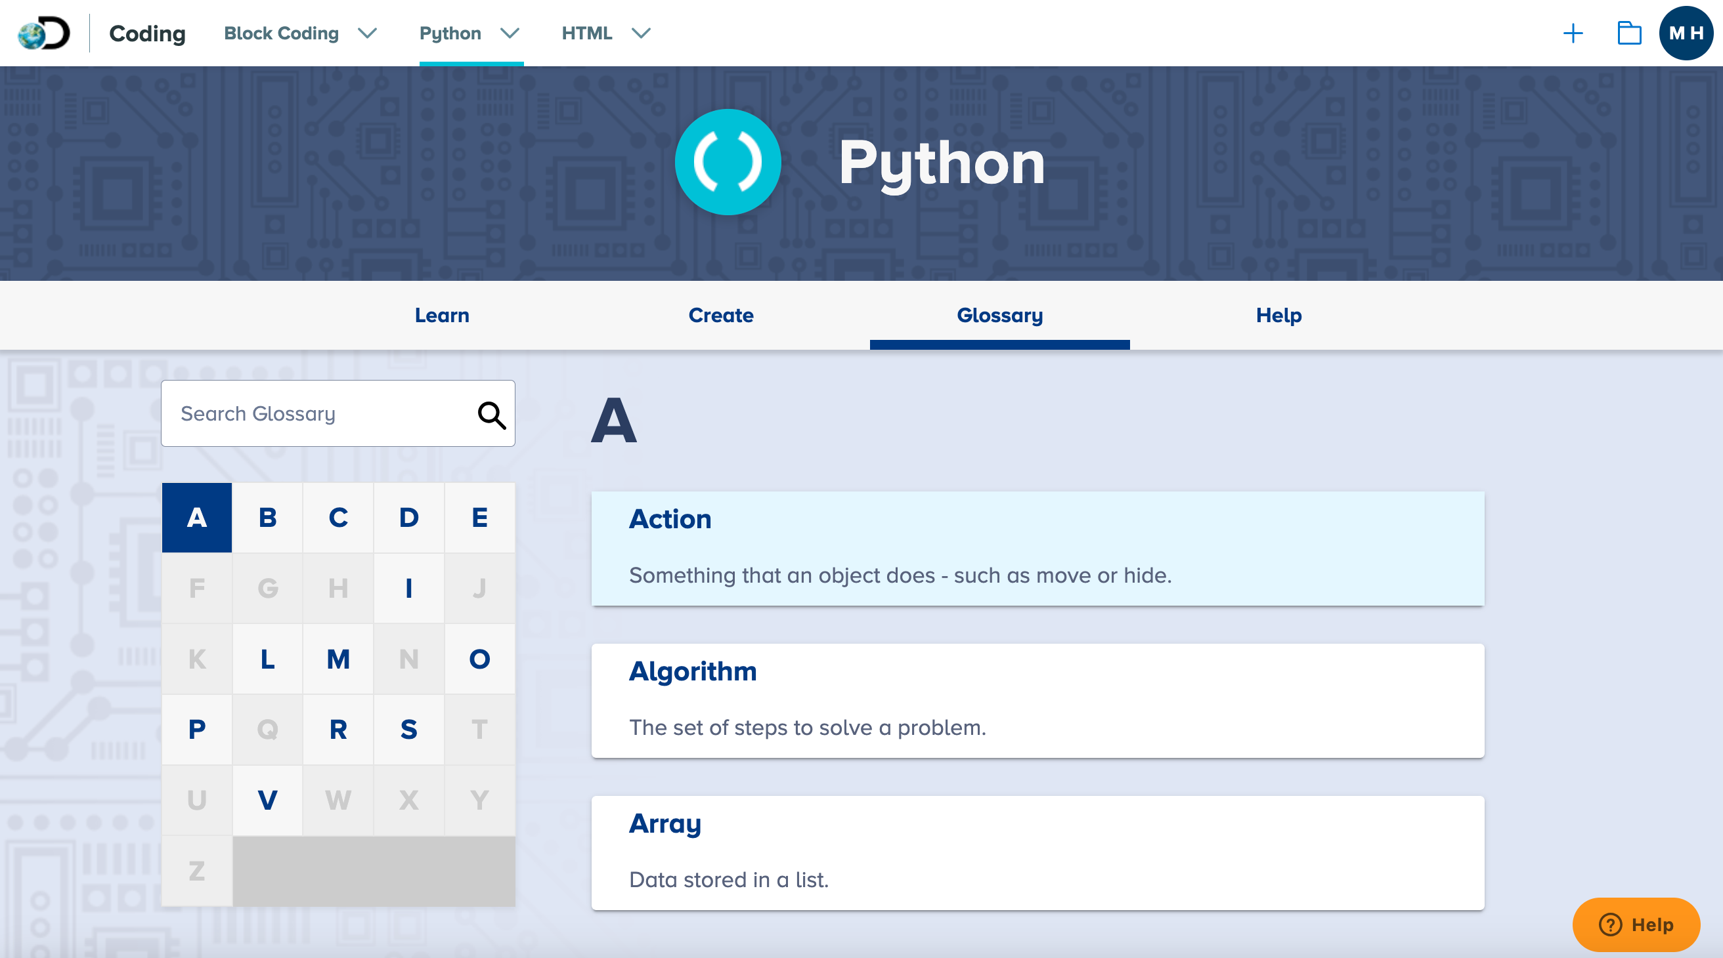Click the disabled letter G tile

(267, 589)
